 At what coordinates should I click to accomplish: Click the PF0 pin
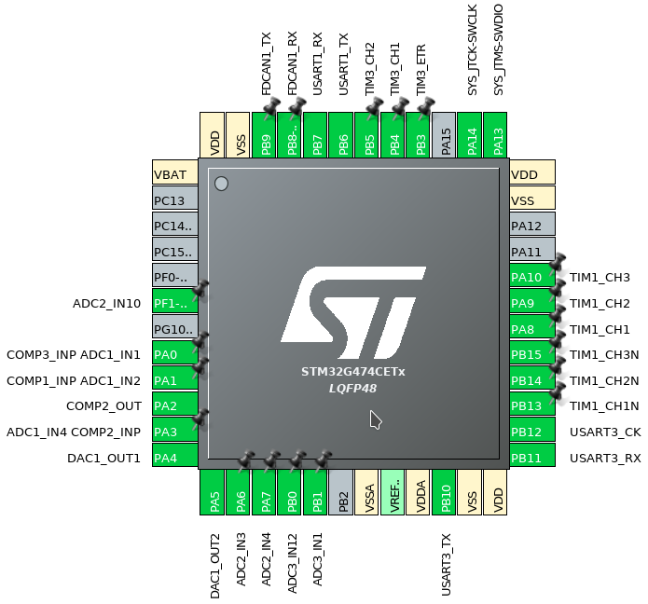click(x=175, y=276)
